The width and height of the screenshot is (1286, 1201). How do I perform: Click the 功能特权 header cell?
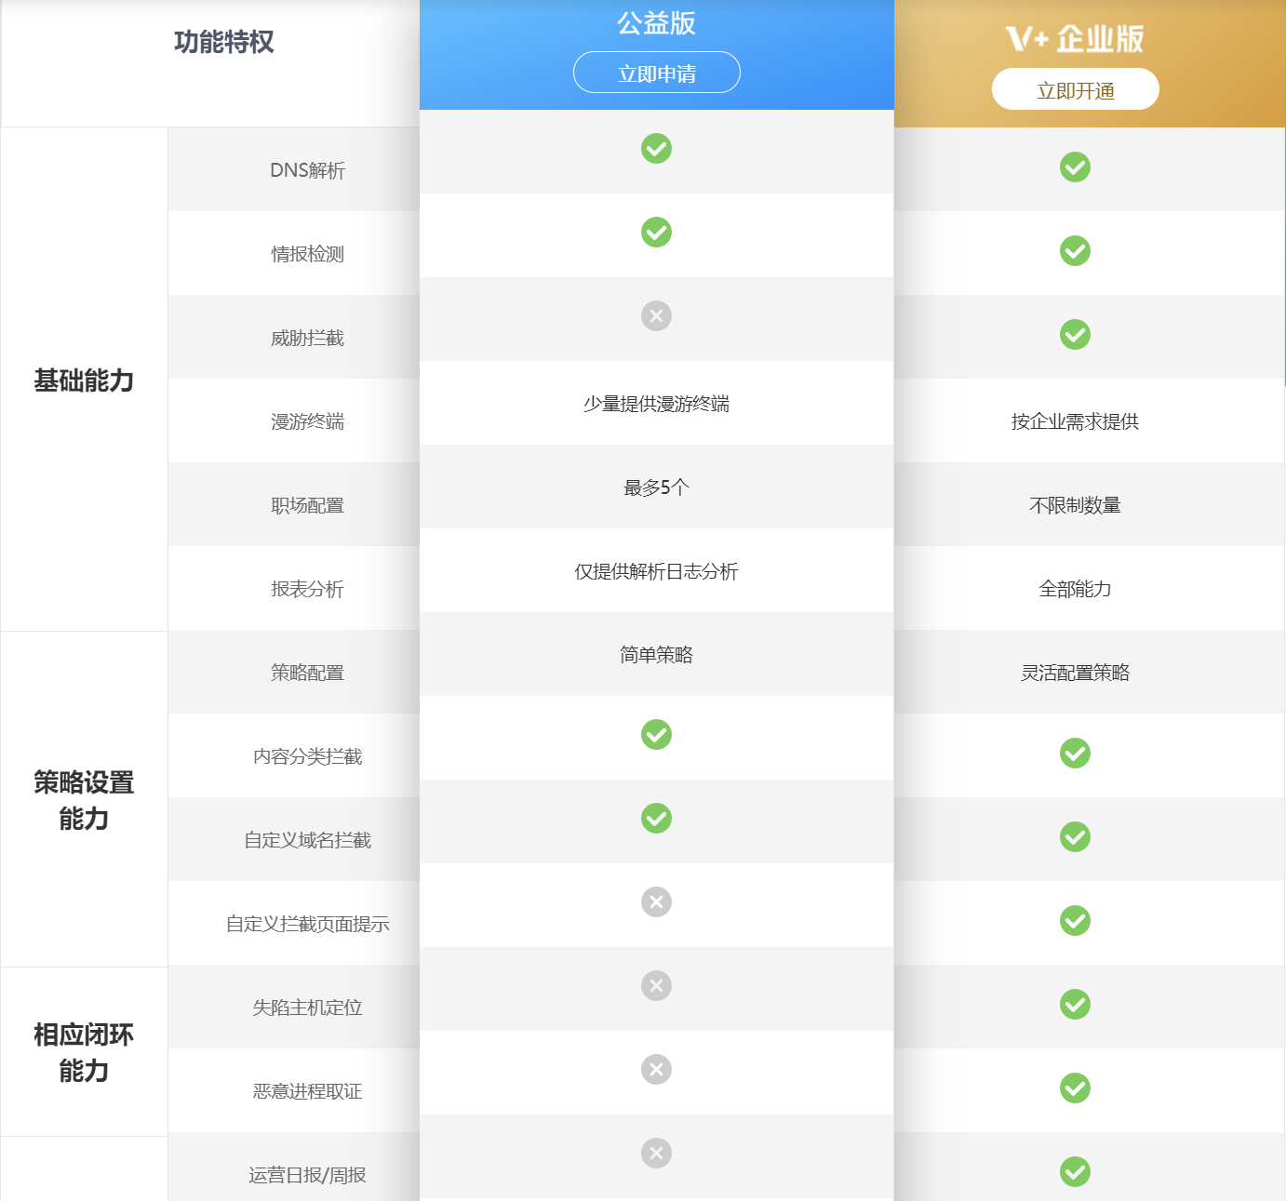coord(223,40)
